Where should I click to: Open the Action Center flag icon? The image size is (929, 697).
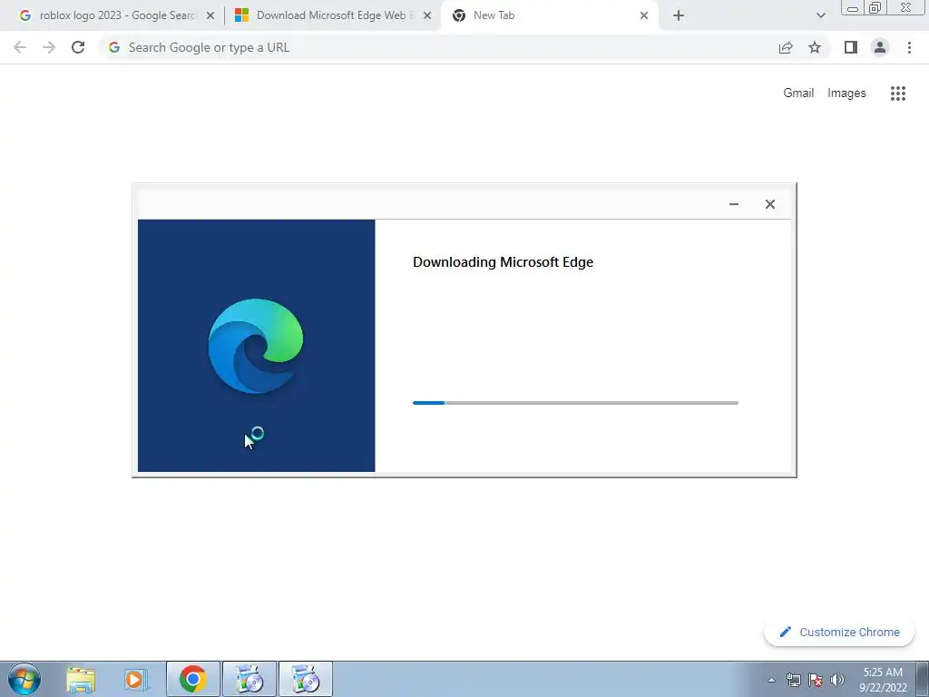pyautogui.click(x=816, y=680)
